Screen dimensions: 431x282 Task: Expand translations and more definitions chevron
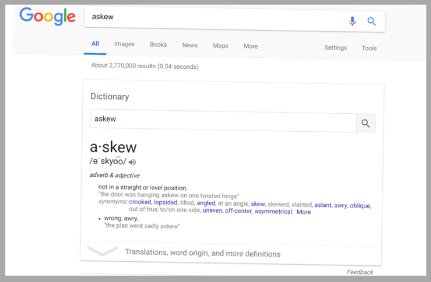click(x=102, y=251)
